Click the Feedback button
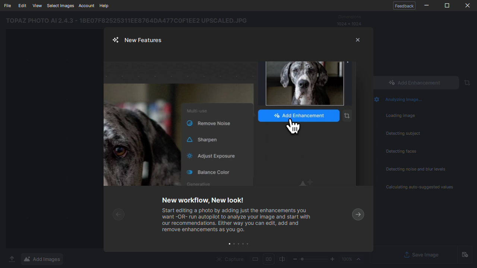 [404, 6]
